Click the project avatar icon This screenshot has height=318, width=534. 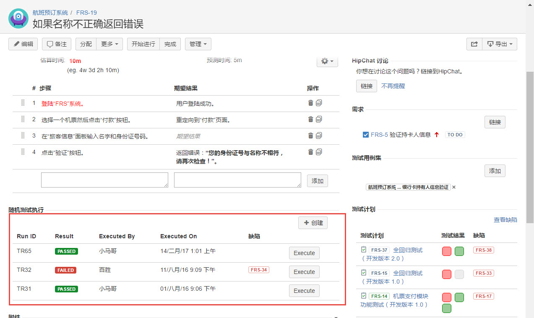point(18,18)
